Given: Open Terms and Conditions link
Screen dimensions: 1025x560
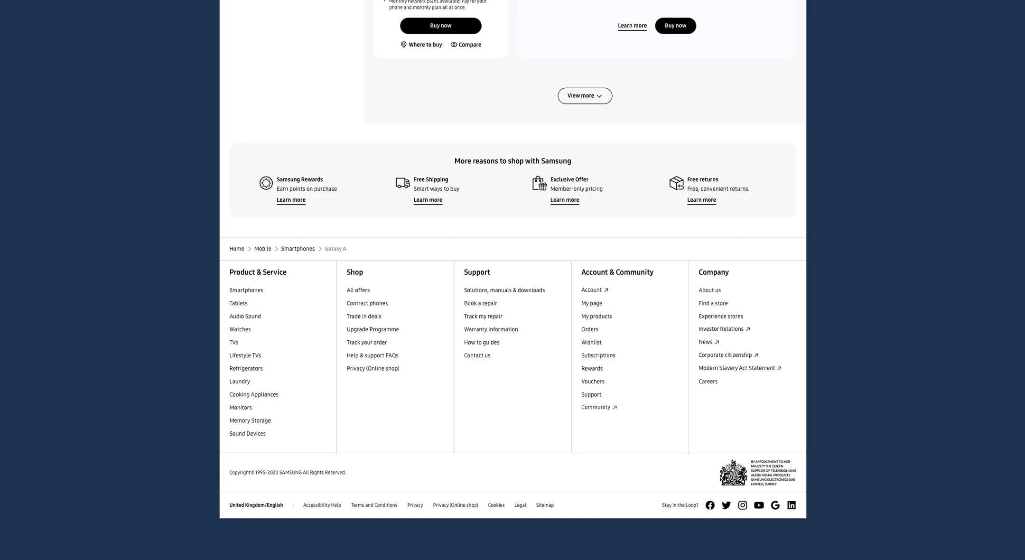Looking at the screenshot, I should [374, 505].
